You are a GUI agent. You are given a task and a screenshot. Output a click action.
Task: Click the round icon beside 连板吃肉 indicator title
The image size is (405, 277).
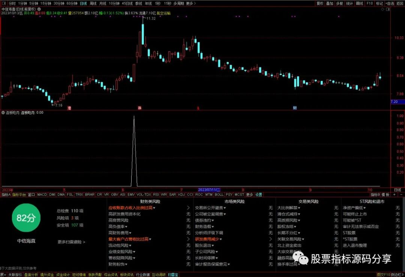(3, 113)
